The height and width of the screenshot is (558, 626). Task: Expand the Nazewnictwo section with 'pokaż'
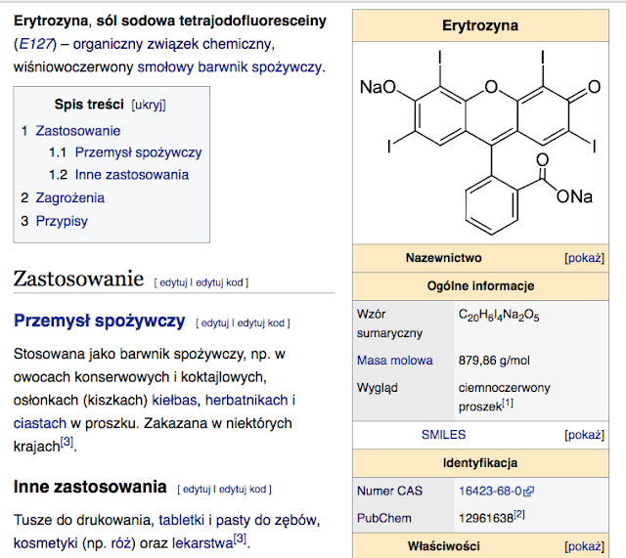point(584,258)
